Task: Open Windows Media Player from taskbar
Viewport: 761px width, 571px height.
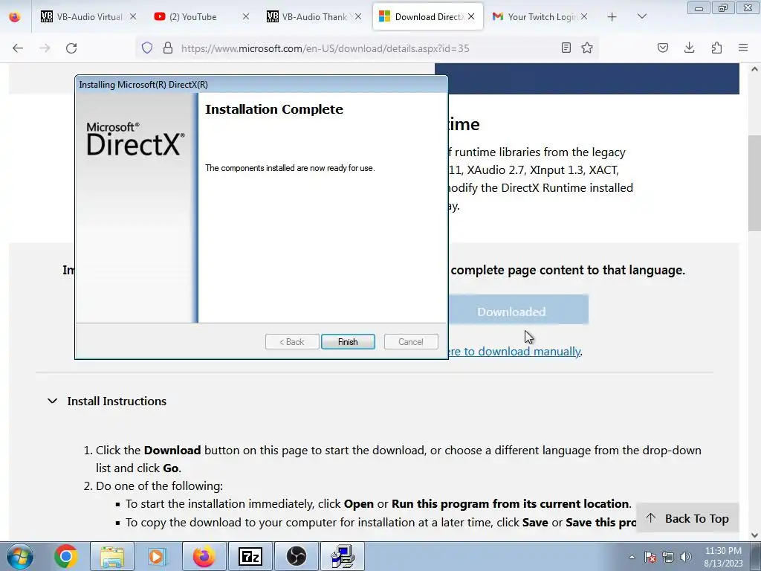Action: [157, 556]
